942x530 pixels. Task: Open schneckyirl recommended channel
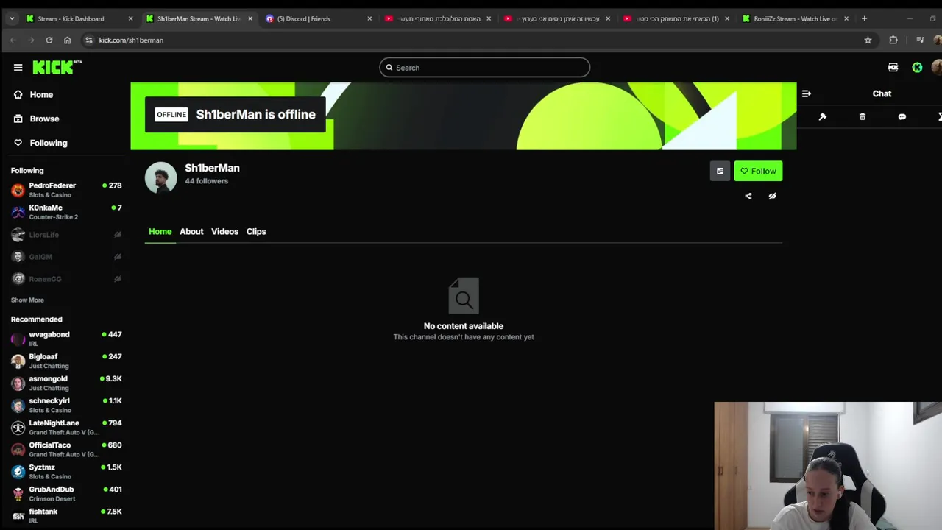click(x=66, y=405)
